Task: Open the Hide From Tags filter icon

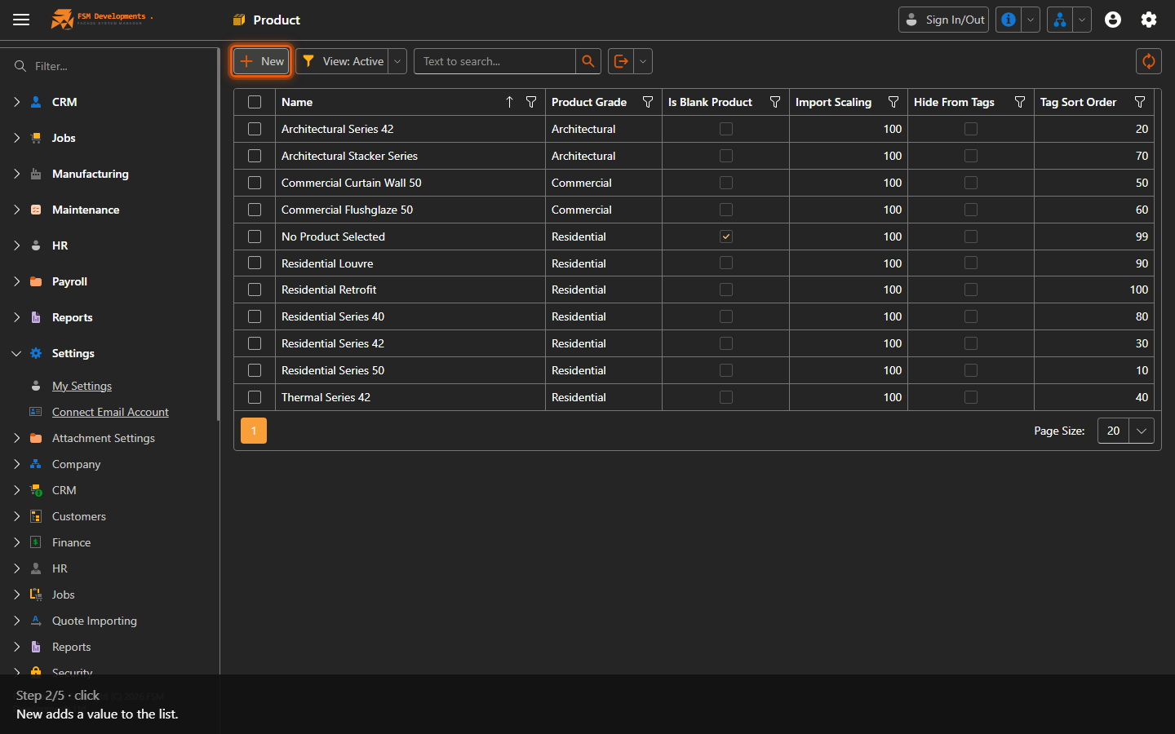Action: click(1020, 102)
